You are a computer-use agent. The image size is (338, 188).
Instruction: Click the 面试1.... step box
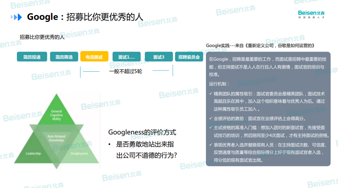127,57
